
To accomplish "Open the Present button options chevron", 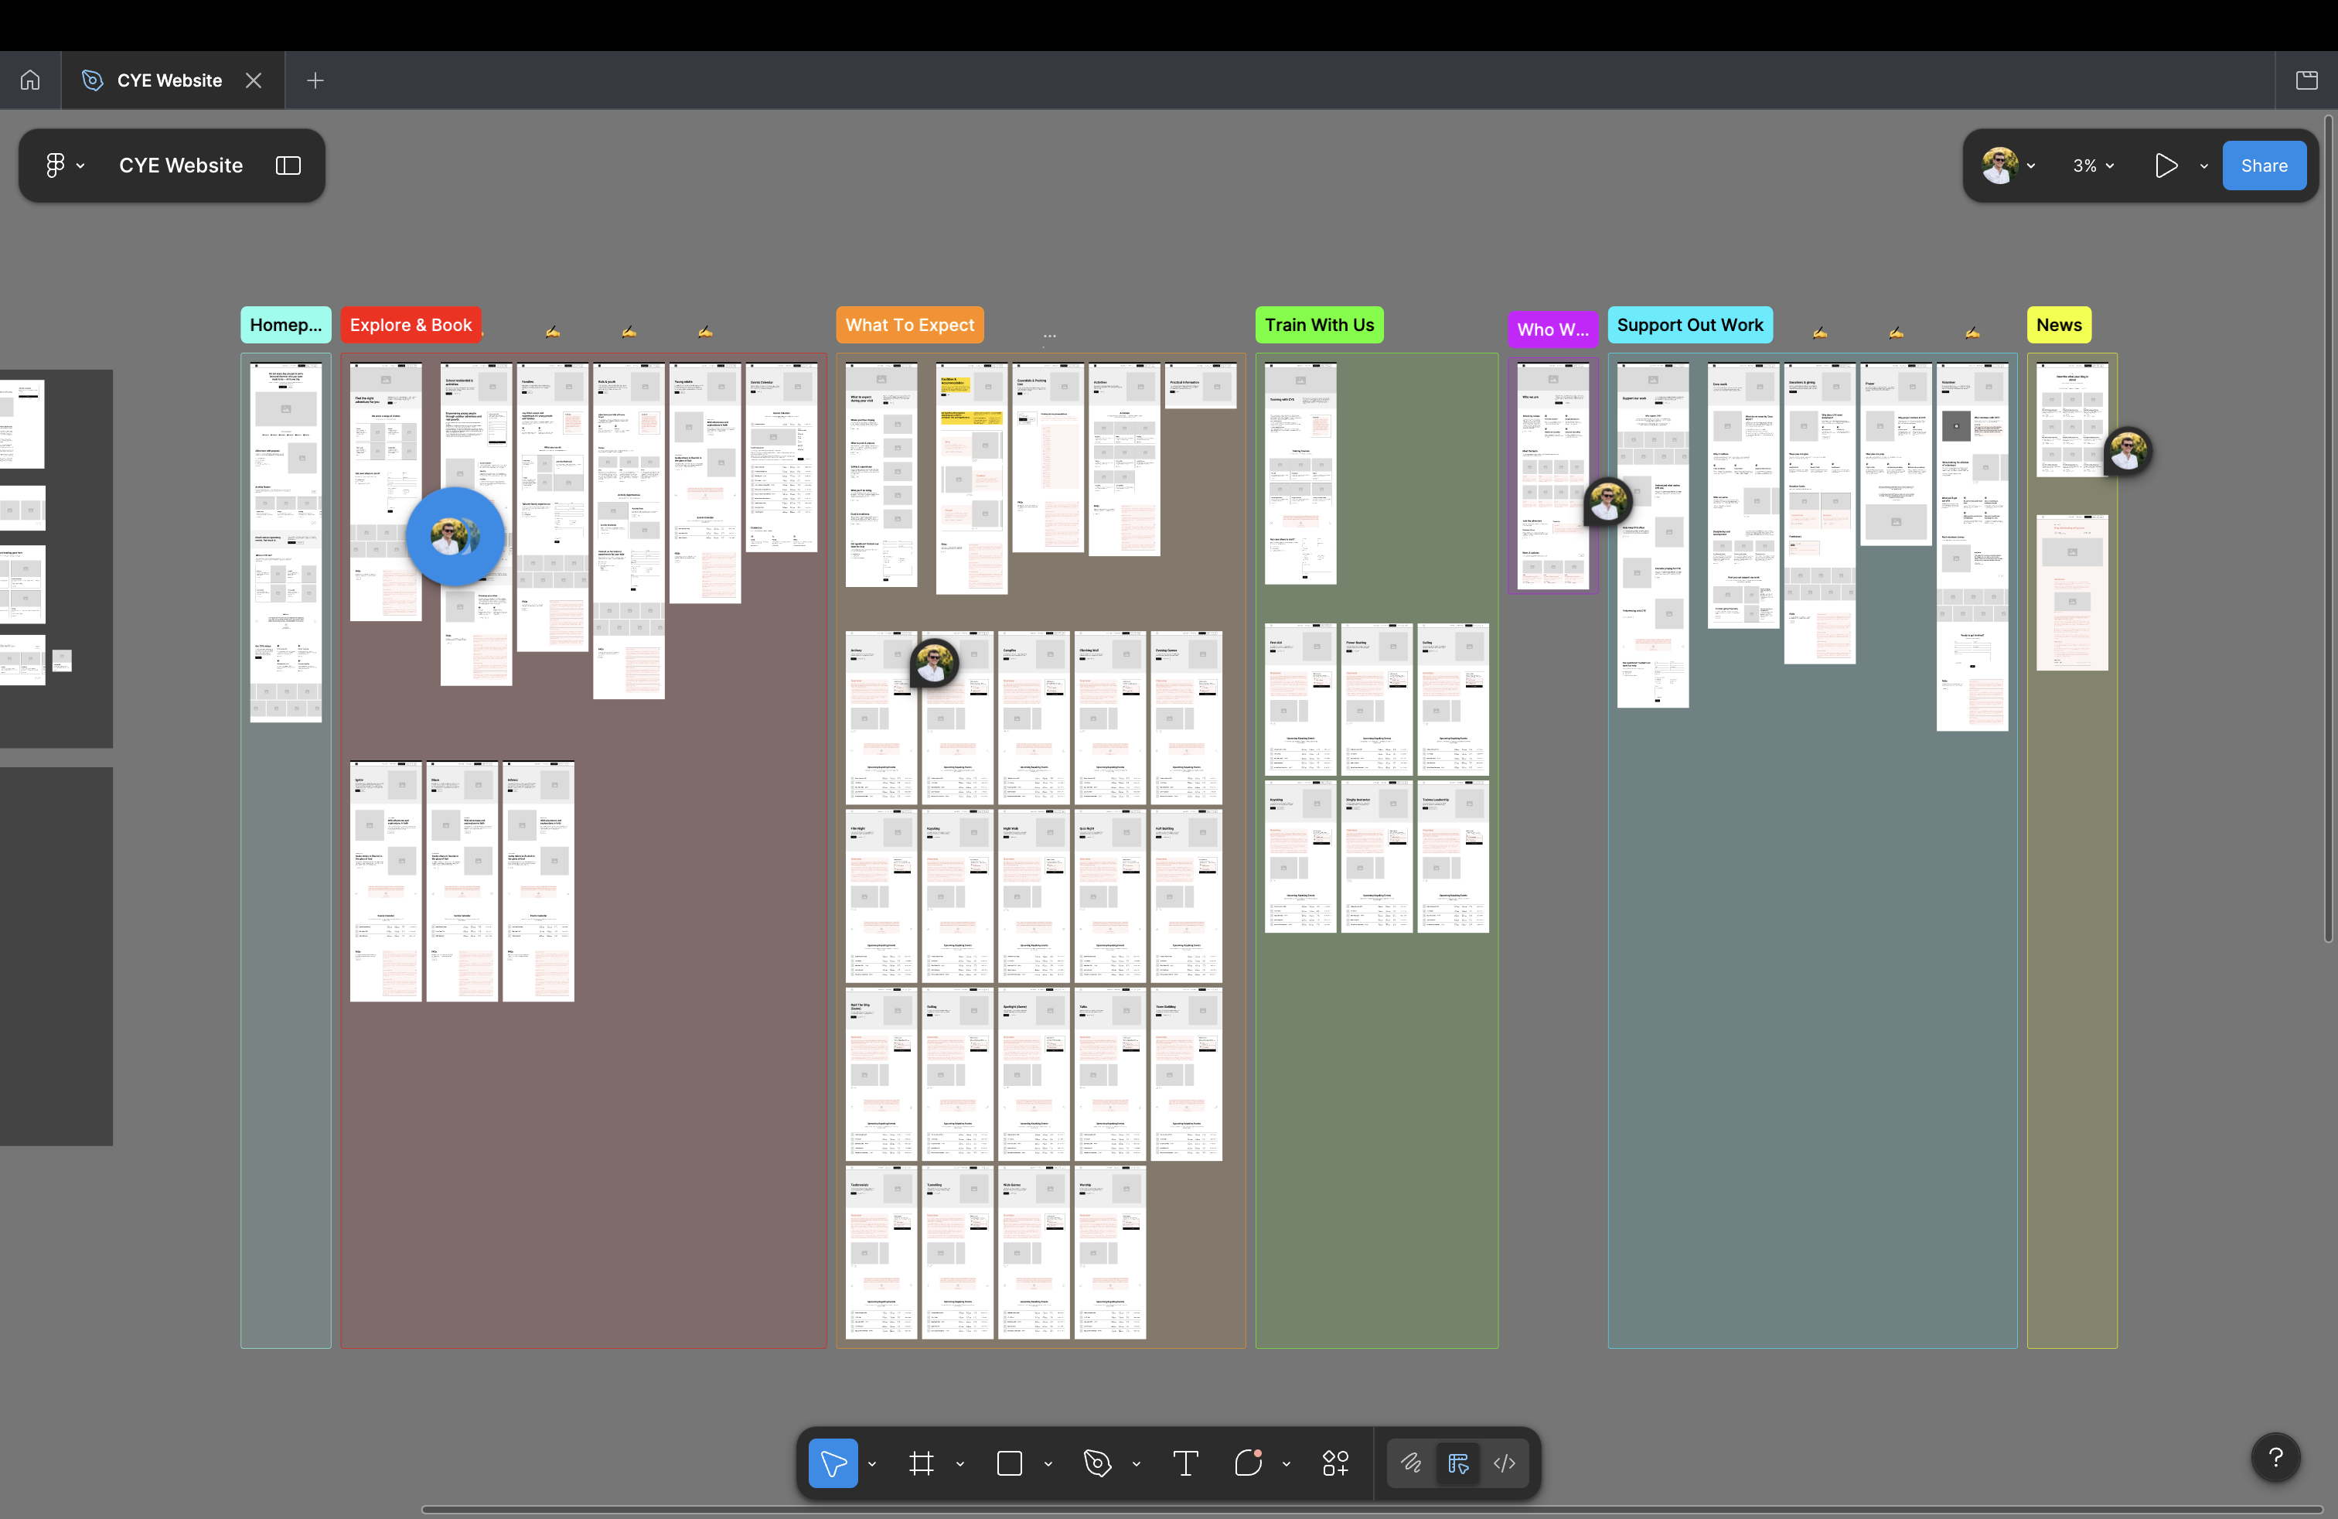I will click(x=2203, y=165).
